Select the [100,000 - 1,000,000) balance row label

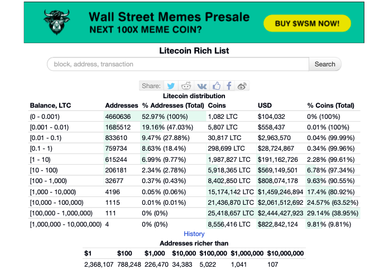click(x=61, y=213)
